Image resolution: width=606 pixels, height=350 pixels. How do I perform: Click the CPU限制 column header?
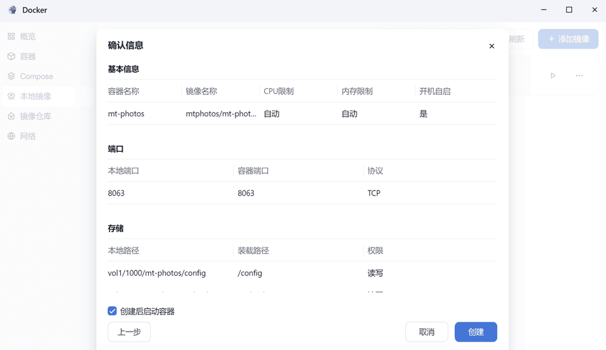tap(279, 91)
